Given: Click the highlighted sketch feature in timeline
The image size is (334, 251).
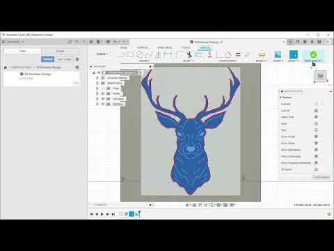Looking at the screenshot, I should click(132, 214).
